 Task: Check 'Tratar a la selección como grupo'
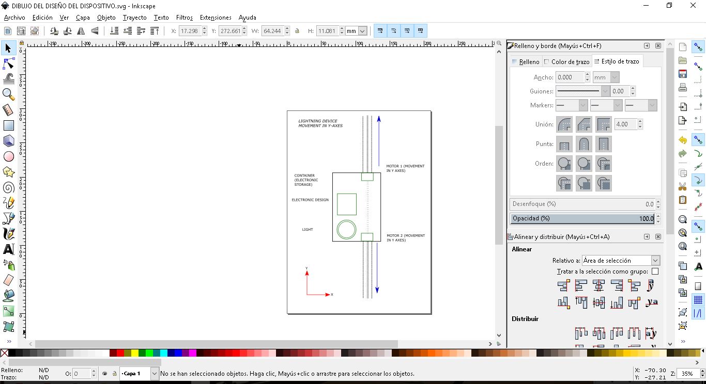(x=655, y=271)
